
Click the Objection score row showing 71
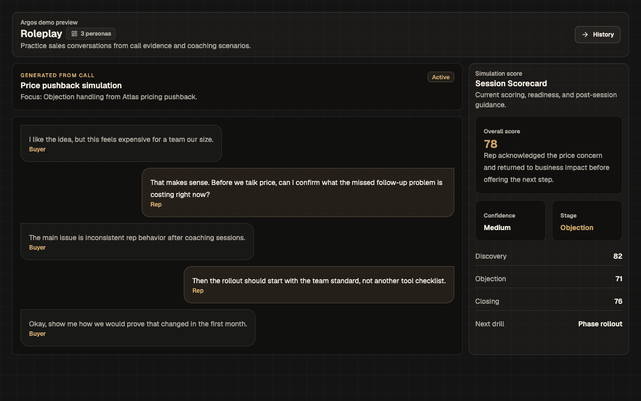tap(549, 279)
